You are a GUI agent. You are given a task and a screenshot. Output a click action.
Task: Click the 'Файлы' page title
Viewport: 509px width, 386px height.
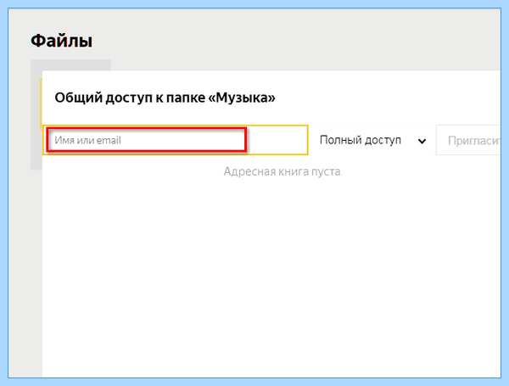pos(61,41)
